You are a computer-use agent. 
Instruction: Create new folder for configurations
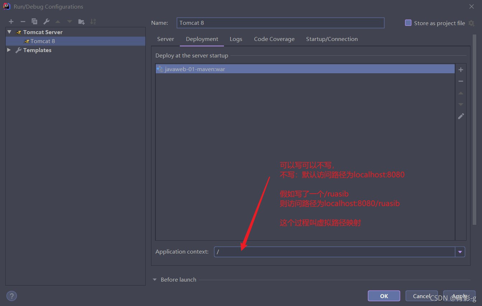[81, 22]
